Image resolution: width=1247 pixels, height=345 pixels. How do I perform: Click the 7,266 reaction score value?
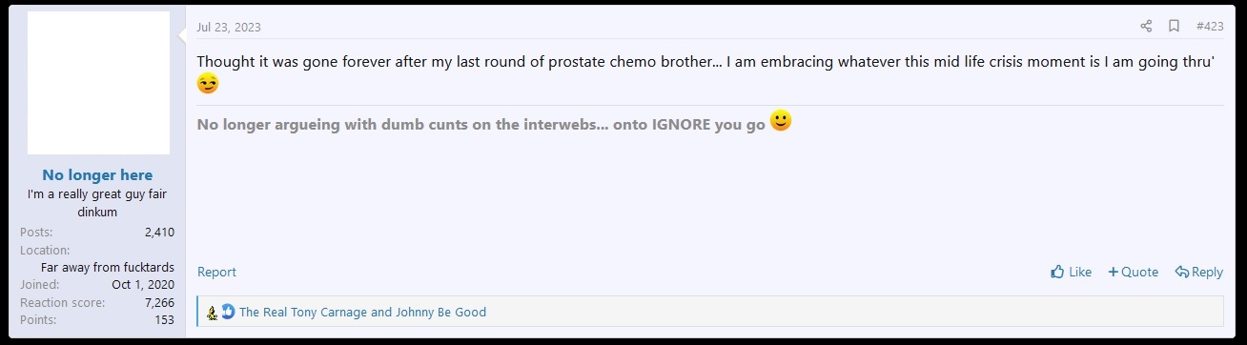[x=159, y=302]
